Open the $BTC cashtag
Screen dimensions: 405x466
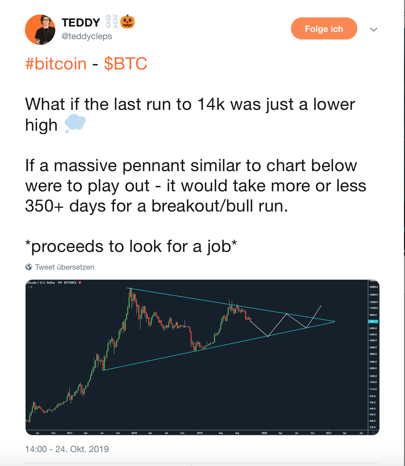126,64
